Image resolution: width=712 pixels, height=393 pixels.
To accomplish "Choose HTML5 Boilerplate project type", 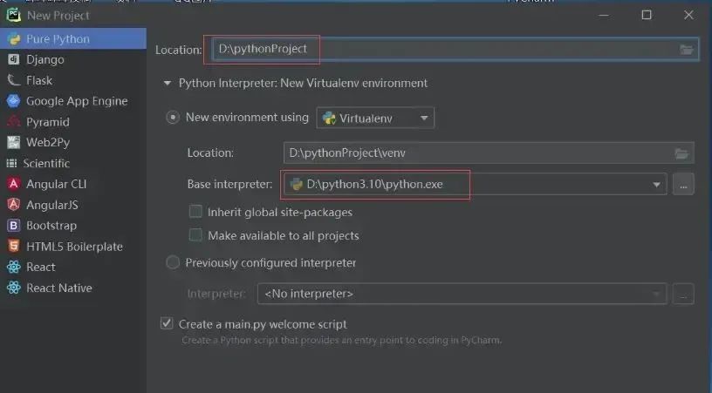I will pos(73,246).
